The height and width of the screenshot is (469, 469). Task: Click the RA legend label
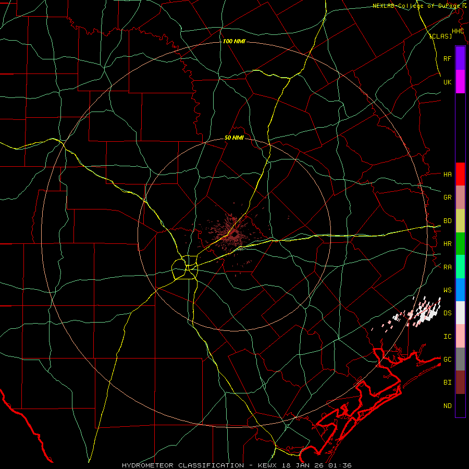point(447,267)
